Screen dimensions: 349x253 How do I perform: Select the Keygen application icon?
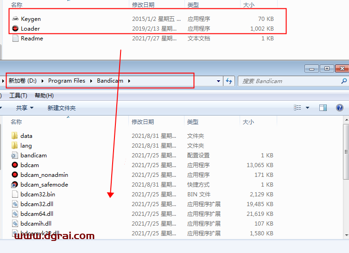pyautogui.click(x=15, y=19)
